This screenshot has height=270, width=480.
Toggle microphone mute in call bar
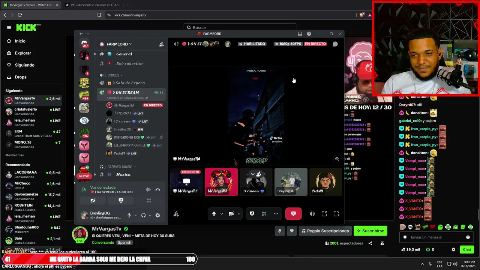(x=214, y=214)
